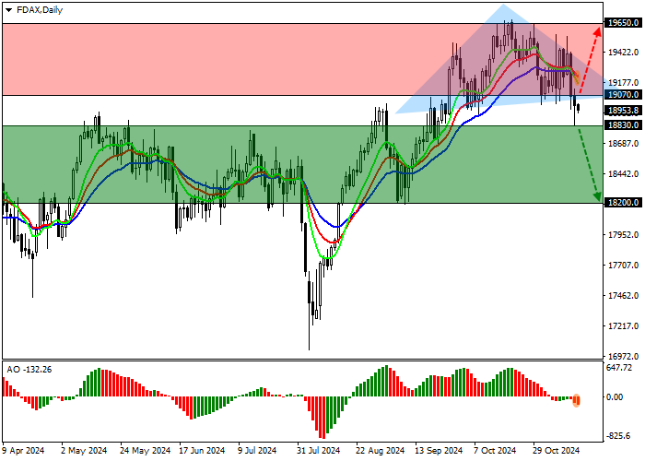The width and height of the screenshot is (645, 461).
Task: Click the 19177.0 price axis value
Action: click(x=623, y=83)
